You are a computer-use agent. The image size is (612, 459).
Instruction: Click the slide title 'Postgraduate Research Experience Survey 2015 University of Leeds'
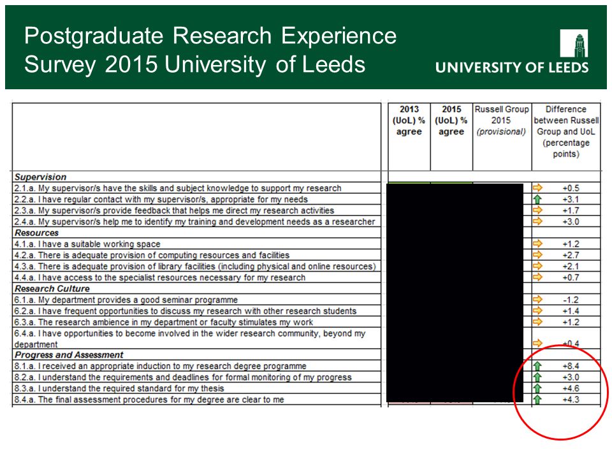(x=210, y=50)
